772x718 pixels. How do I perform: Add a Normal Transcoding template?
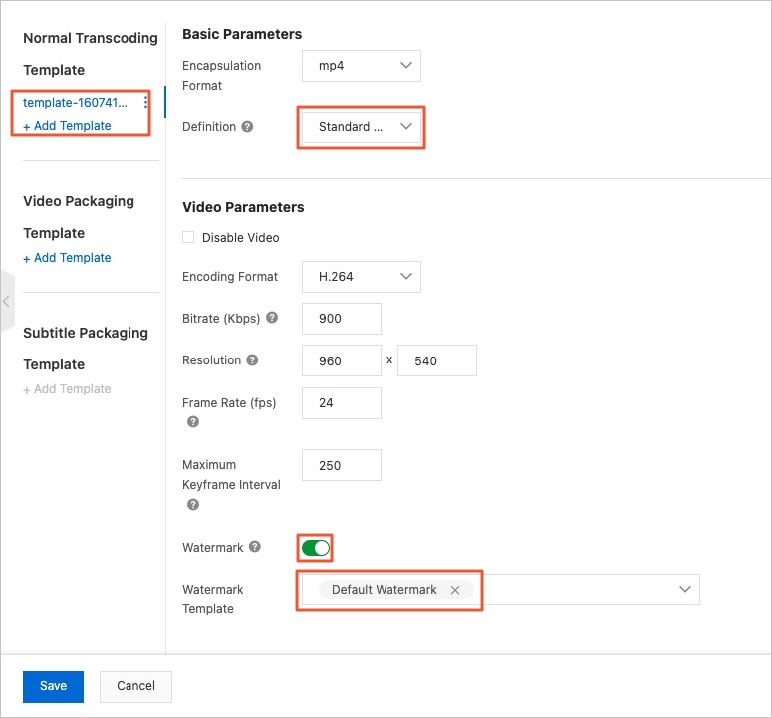tap(67, 126)
